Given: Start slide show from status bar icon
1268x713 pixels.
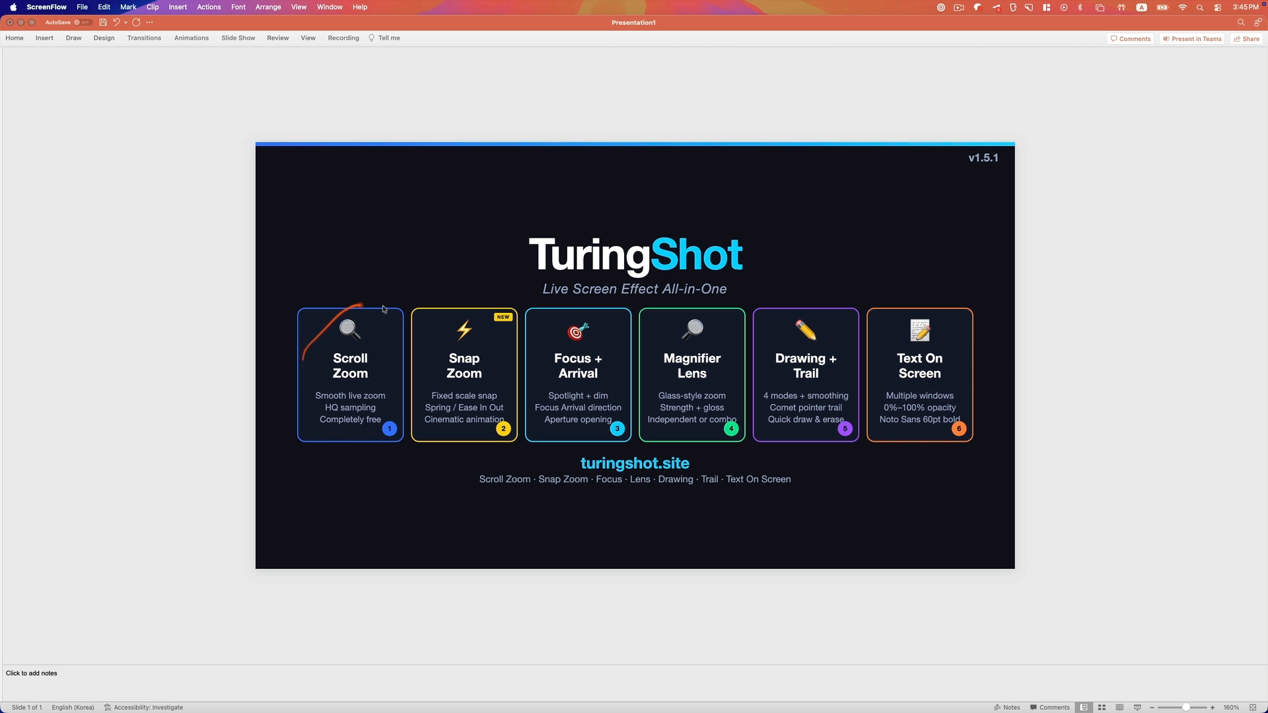Looking at the screenshot, I should pos(1137,707).
